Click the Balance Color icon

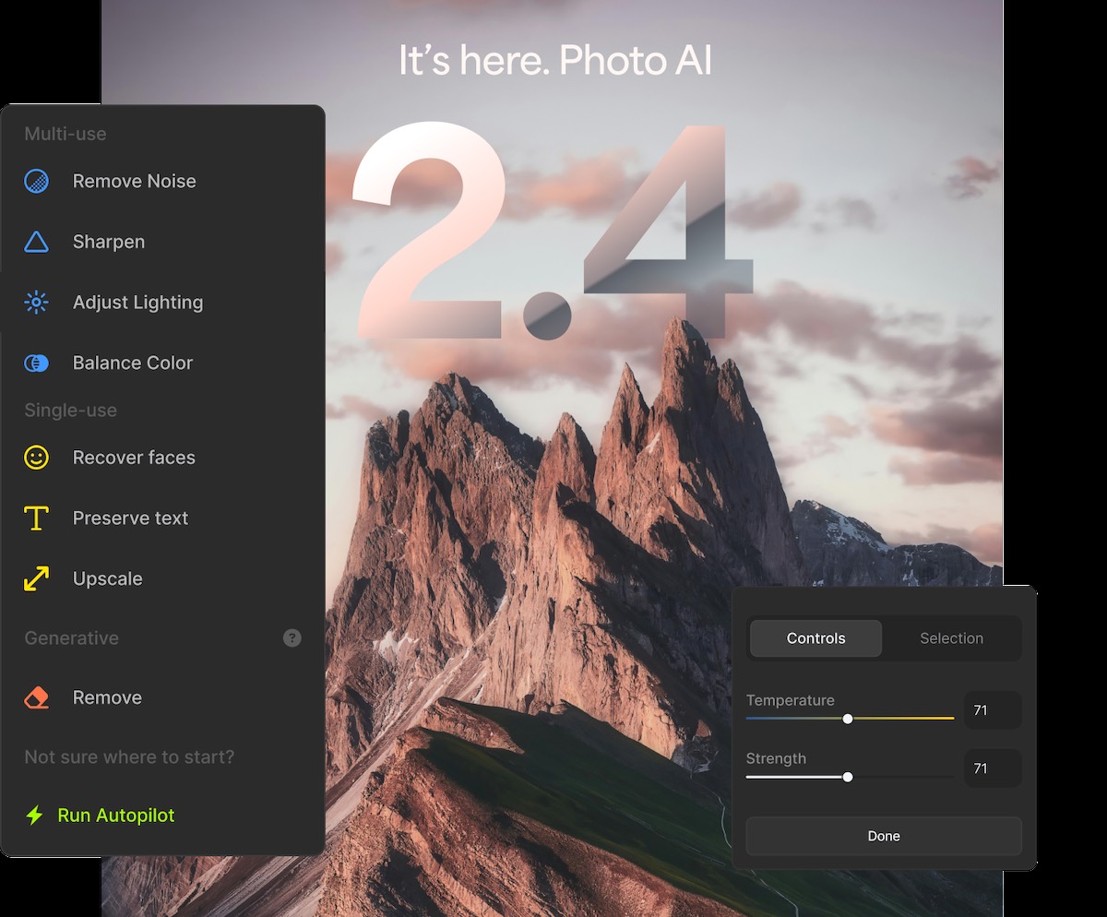36,363
